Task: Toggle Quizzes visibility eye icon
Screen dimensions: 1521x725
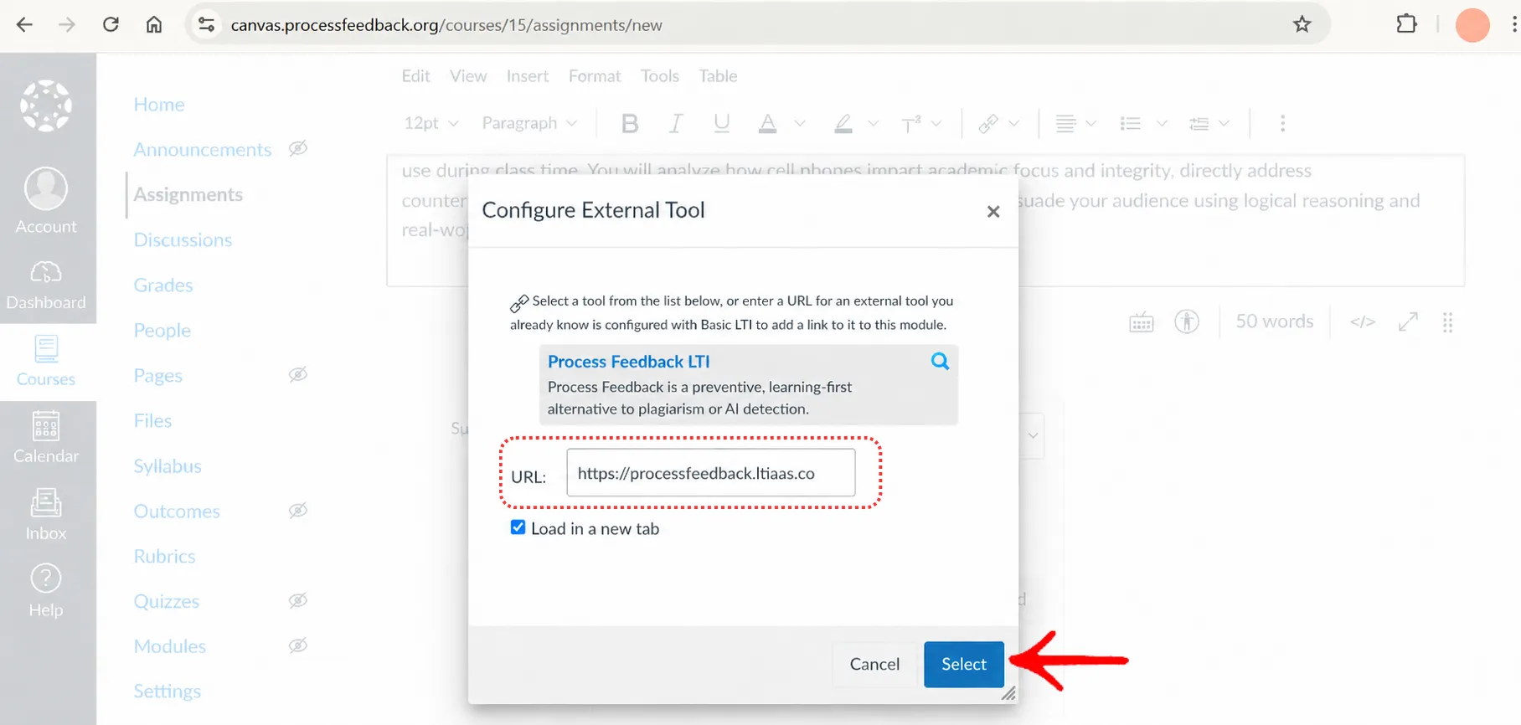Action: click(x=298, y=600)
